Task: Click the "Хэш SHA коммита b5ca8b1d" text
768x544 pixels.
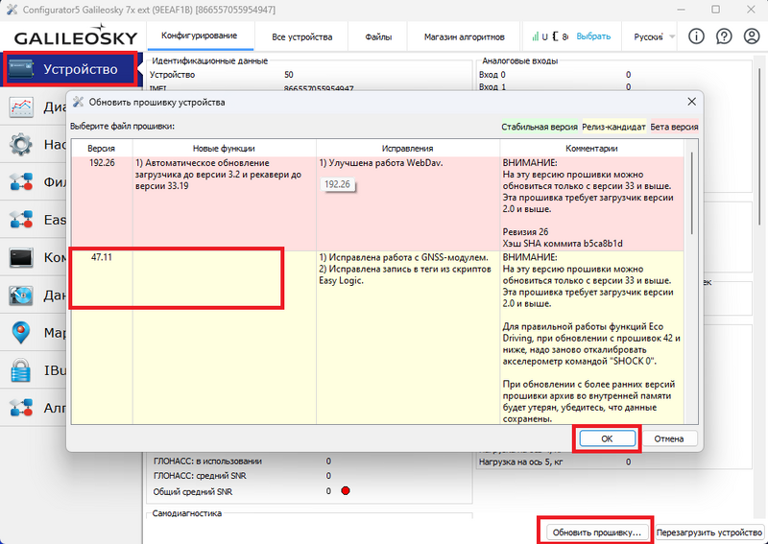Action: pos(563,244)
